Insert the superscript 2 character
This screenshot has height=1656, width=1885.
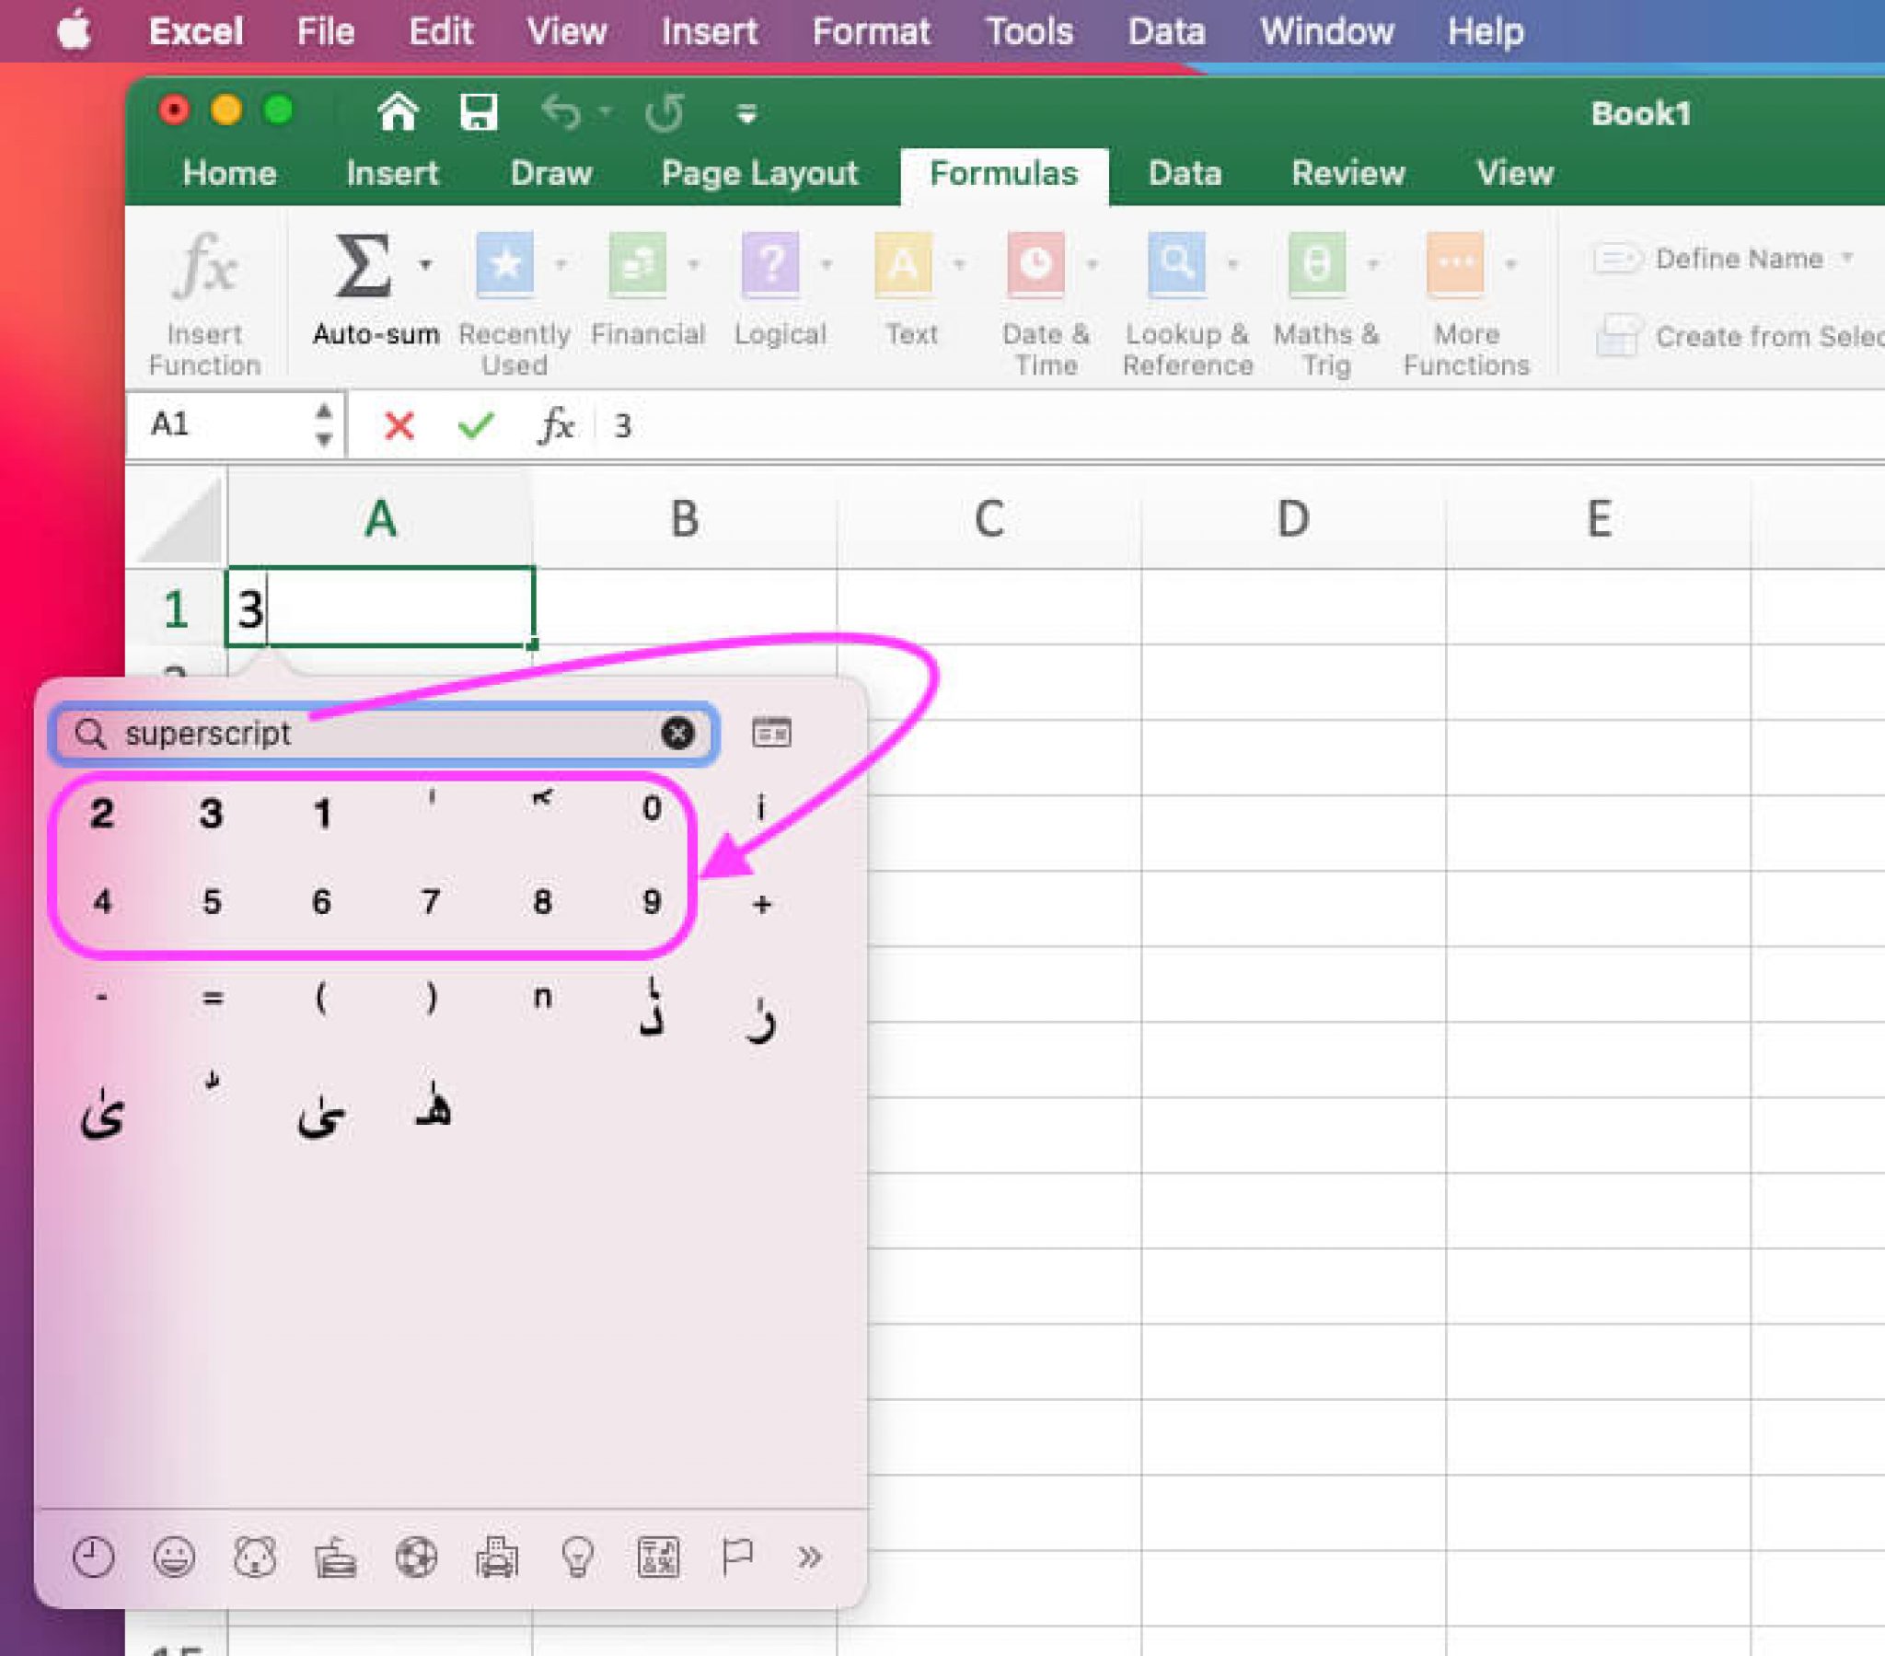(101, 814)
